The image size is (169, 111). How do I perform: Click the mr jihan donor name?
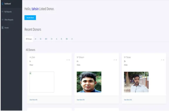pyautogui.click(x=32, y=57)
